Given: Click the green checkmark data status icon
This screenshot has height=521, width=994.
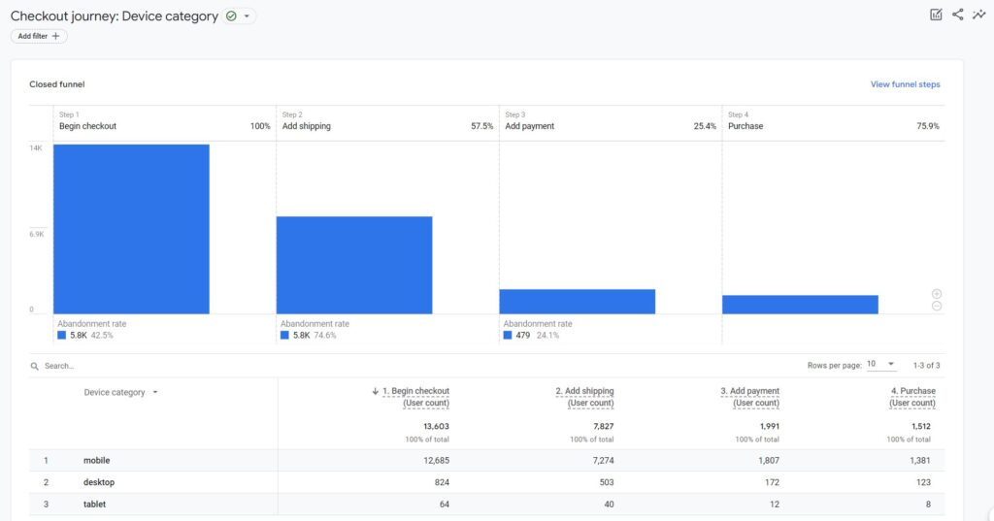Looking at the screenshot, I should (x=231, y=16).
